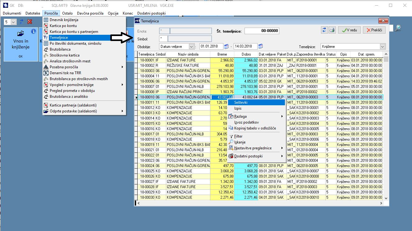Select Seštevki from the context menu
The image size is (412, 231).
tap(241, 102)
